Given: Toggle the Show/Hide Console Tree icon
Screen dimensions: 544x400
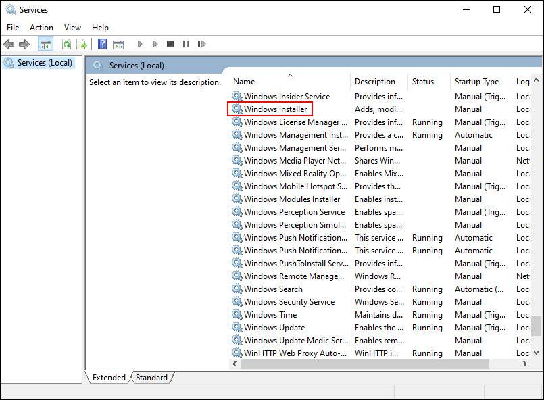Looking at the screenshot, I should 45,44.
